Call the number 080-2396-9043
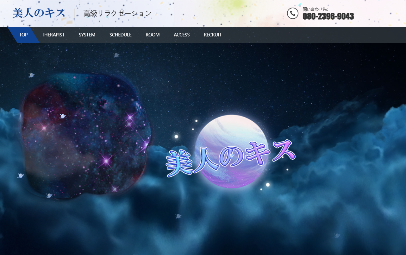The height and width of the screenshot is (255, 406). 328,16
